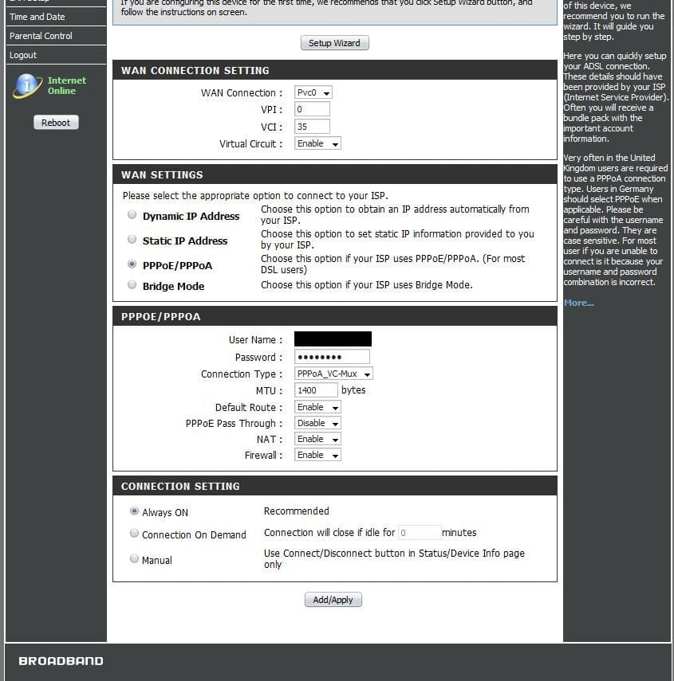Click the Setup Wizard button
The height and width of the screenshot is (681, 674).
(334, 43)
